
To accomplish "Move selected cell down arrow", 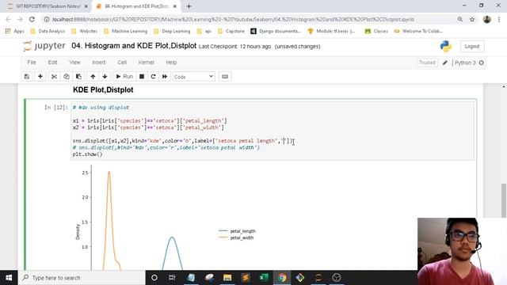I will point(105,77).
